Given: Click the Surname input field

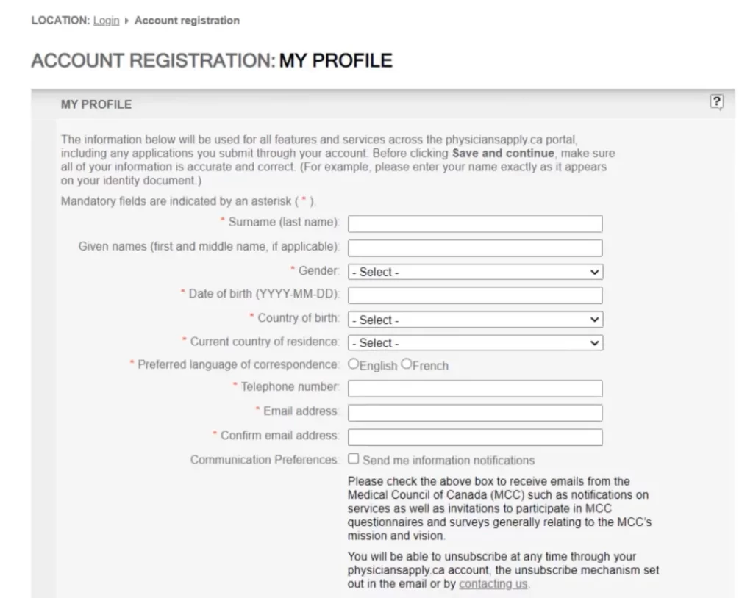Looking at the screenshot, I should (474, 223).
